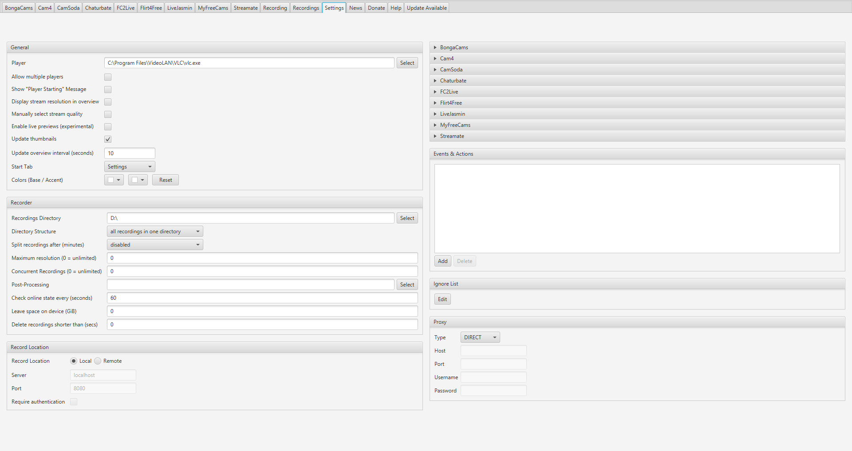The height and width of the screenshot is (451, 852).
Task: Expand the Streamate settings section
Action: (x=452, y=136)
